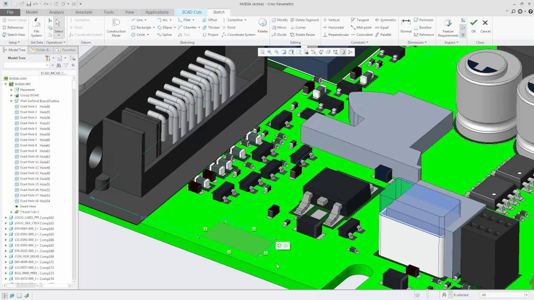This screenshot has width=534, height=300.
Task: Click the Offset tool
Action: (x=210, y=20)
